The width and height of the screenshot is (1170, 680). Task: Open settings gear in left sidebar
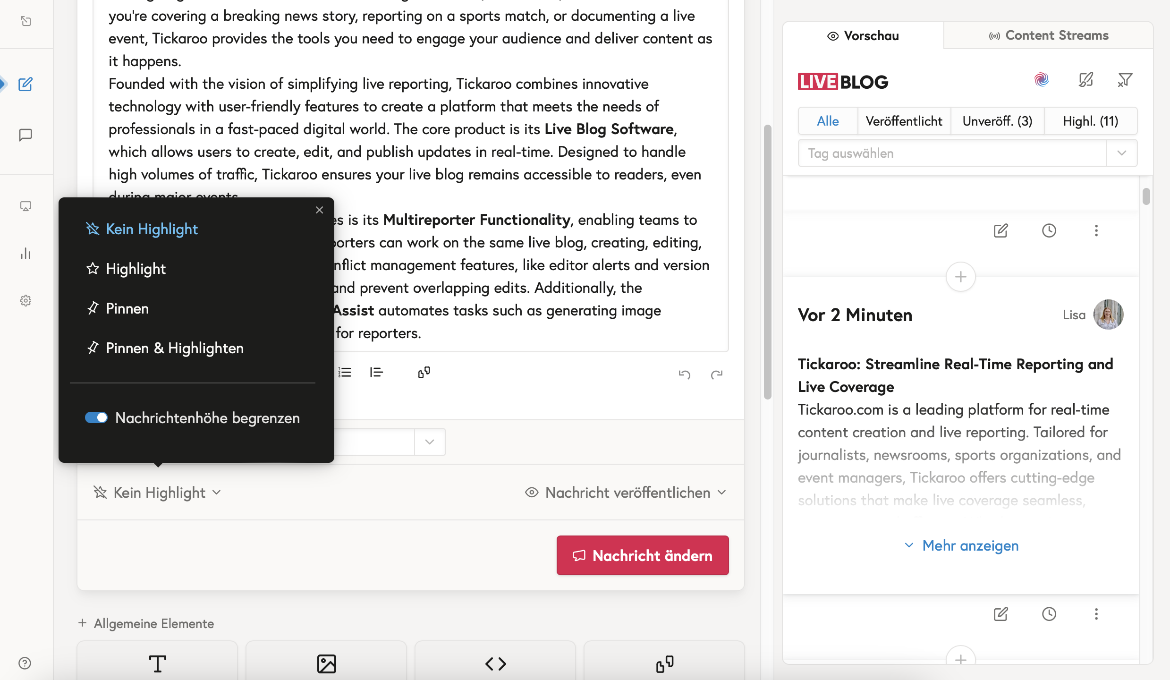(x=25, y=301)
